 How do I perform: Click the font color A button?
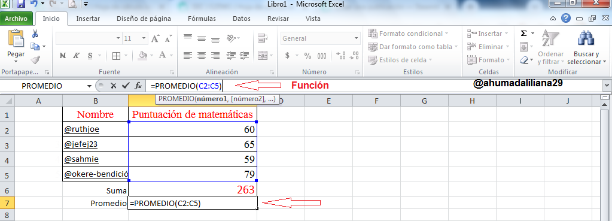(x=162, y=56)
